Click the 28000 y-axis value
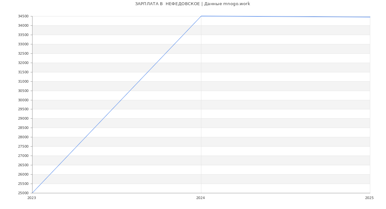This screenshot has height=209, width=386. pos(23,137)
